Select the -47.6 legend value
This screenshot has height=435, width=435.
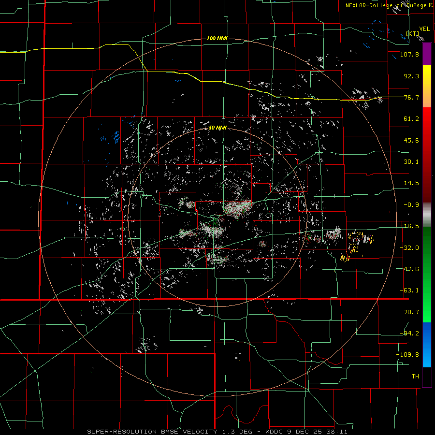pos(409,269)
